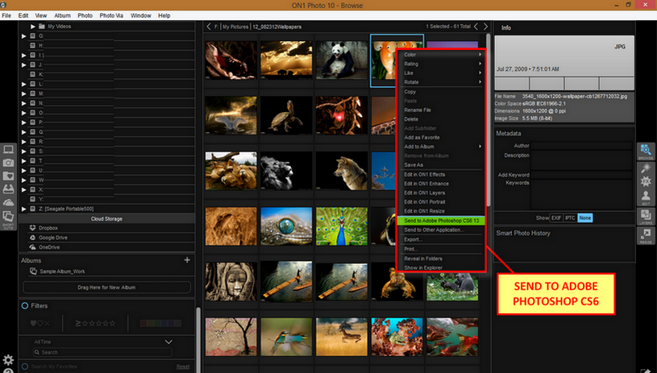This screenshot has height=373, width=657.
Task: Open the Browse module icon
Action: pyautogui.click(x=646, y=151)
